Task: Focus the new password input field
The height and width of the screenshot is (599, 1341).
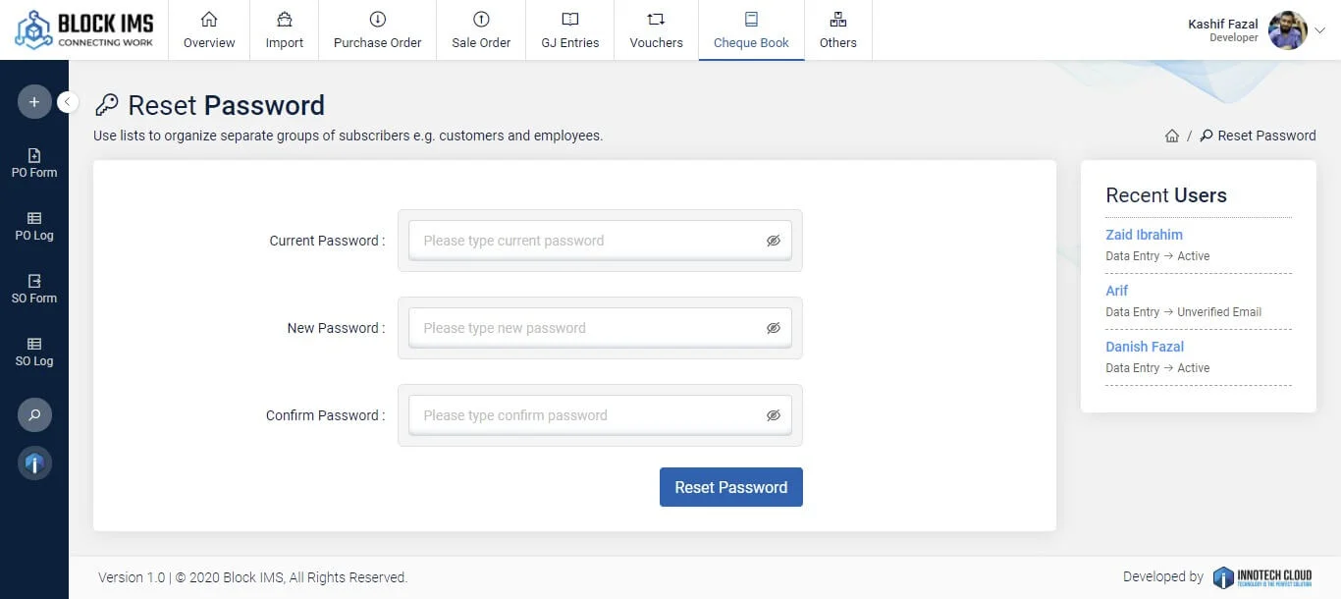Action: point(589,328)
